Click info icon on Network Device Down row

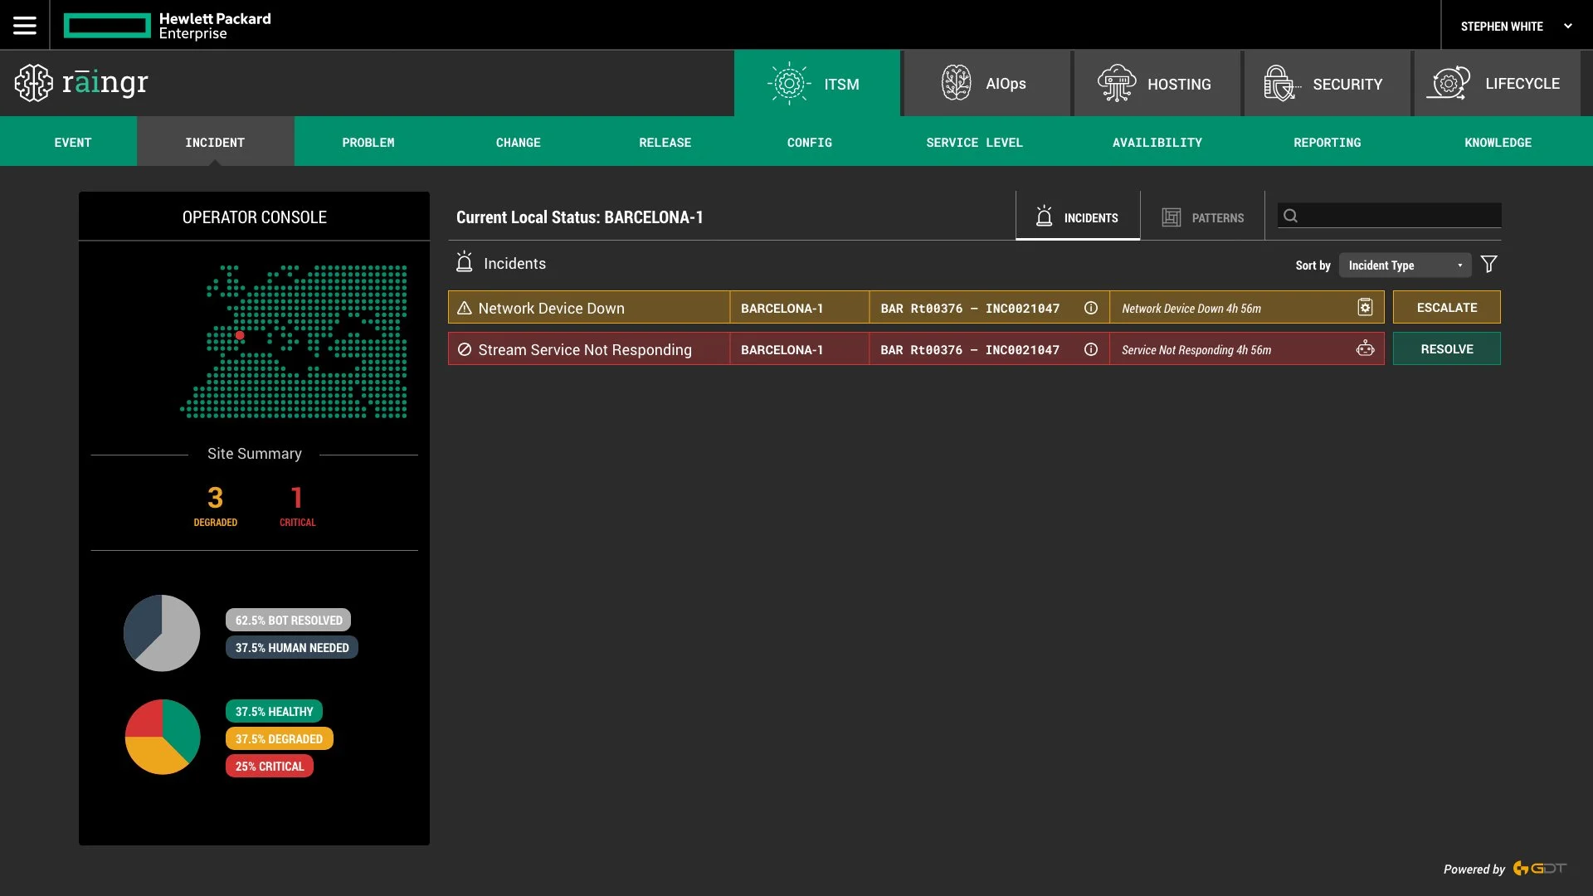click(x=1091, y=308)
